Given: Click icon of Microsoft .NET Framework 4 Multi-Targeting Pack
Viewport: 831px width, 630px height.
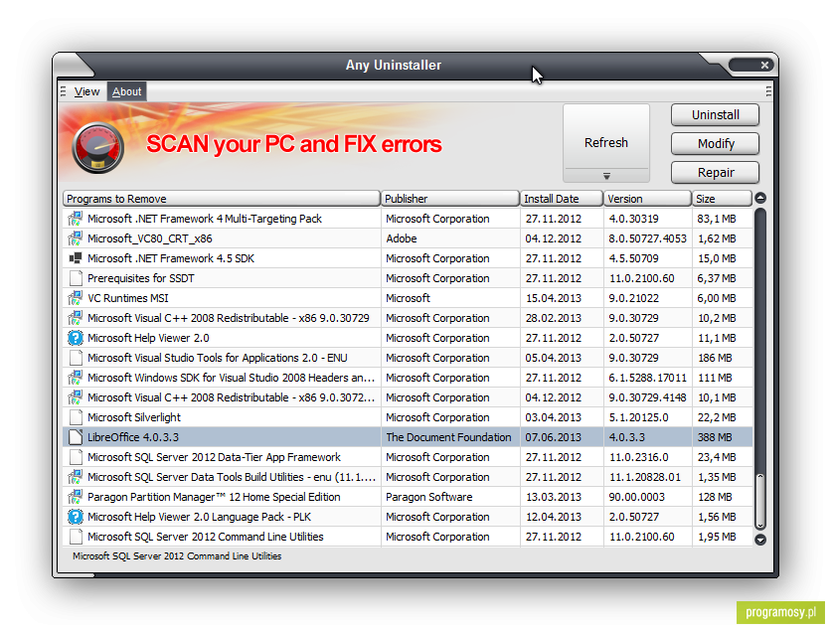Looking at the screenshot, I should click(x=76, y=219).
